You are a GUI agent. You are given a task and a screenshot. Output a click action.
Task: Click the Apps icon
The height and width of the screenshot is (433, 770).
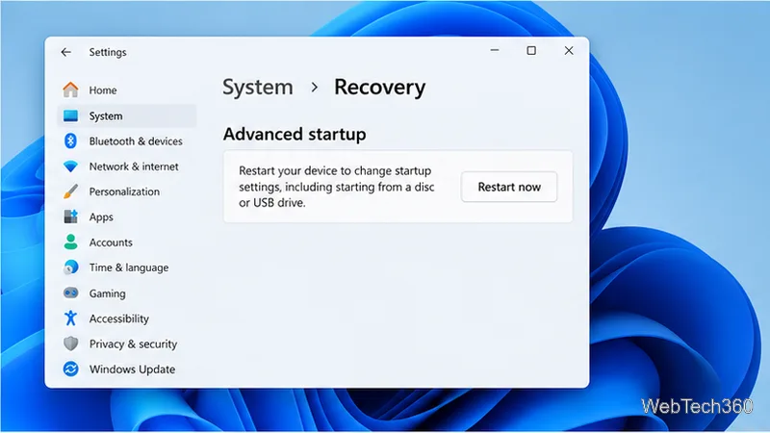click(x=70, y=216)
